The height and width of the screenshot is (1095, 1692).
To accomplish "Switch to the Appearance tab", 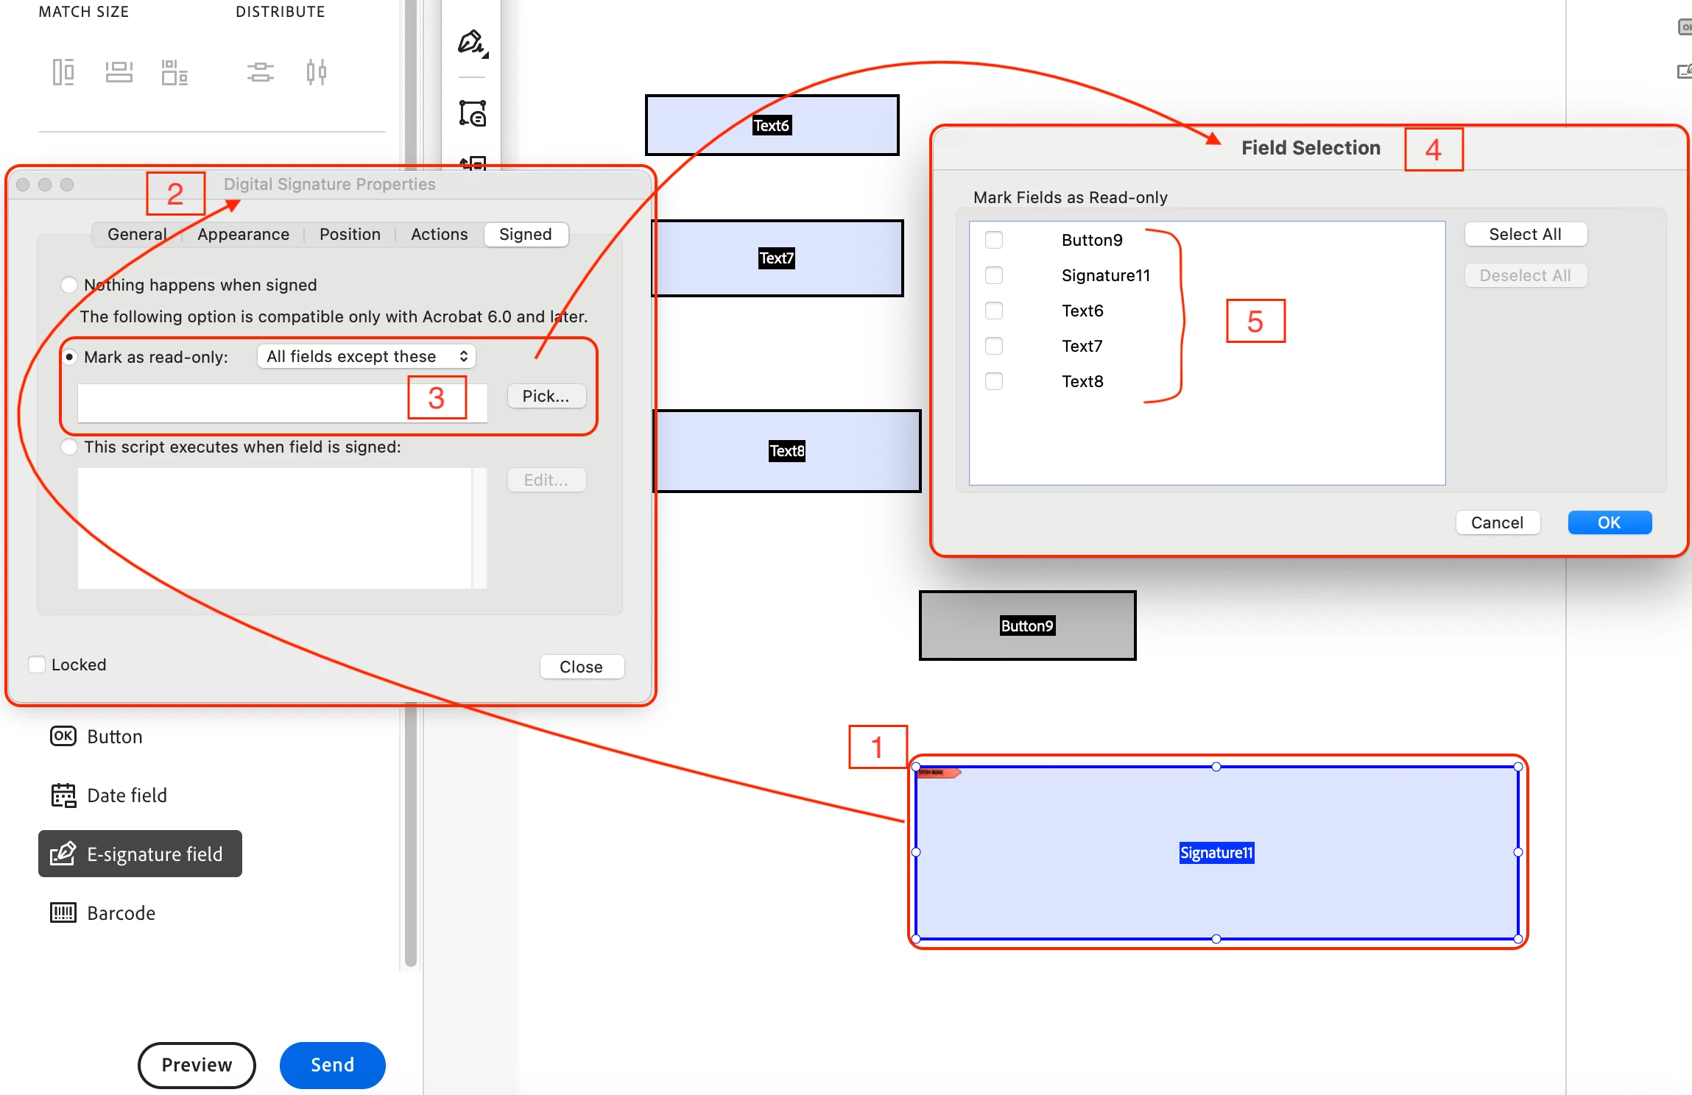I will 243,234.
